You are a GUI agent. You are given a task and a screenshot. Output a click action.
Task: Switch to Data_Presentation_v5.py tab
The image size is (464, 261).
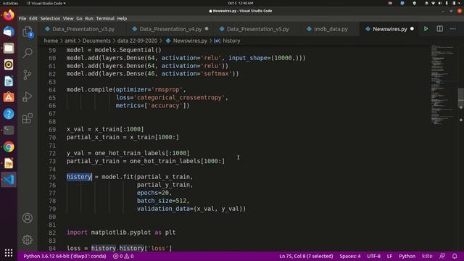pos(257,29)
